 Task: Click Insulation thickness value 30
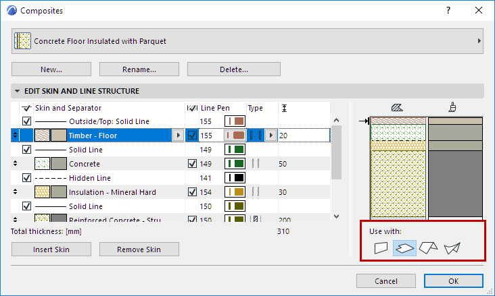(x=283, y=192)
